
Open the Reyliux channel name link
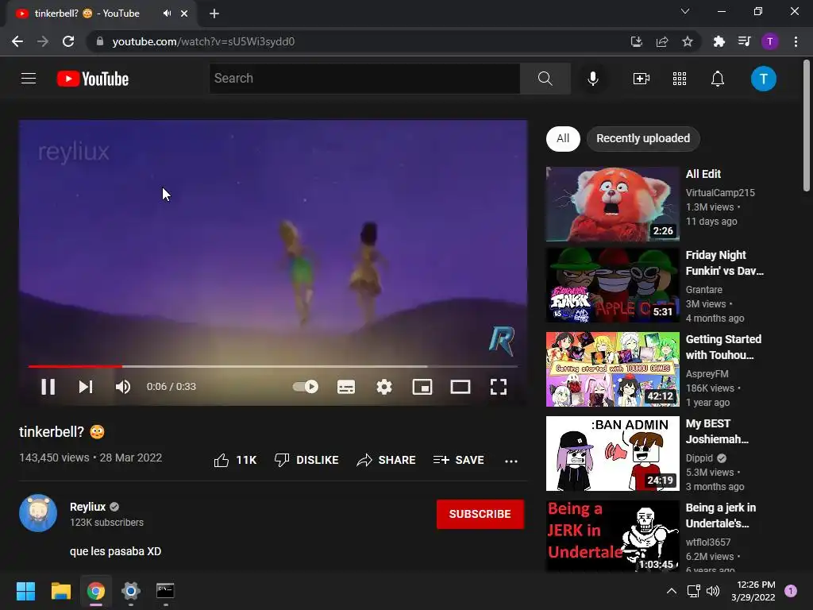click(x=87, y=507)
